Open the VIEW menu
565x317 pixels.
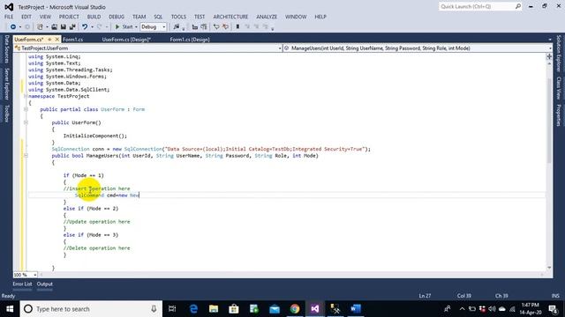(45, 17)
